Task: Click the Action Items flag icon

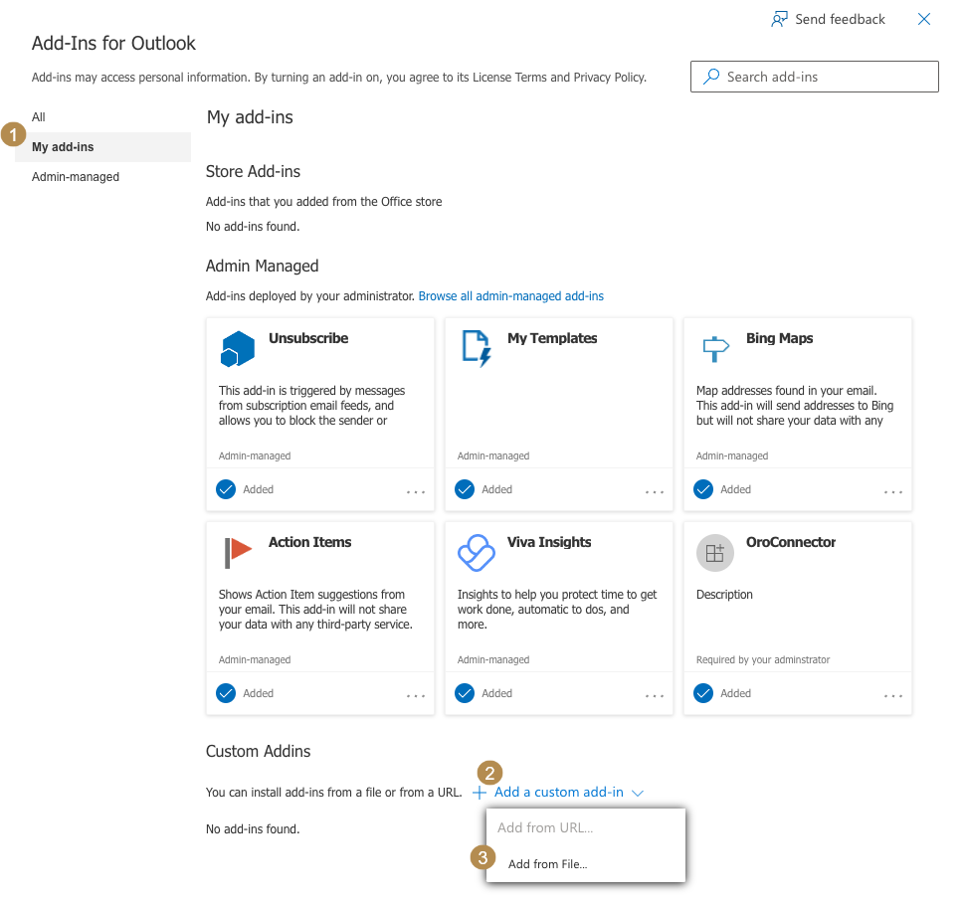Action: 238,552
